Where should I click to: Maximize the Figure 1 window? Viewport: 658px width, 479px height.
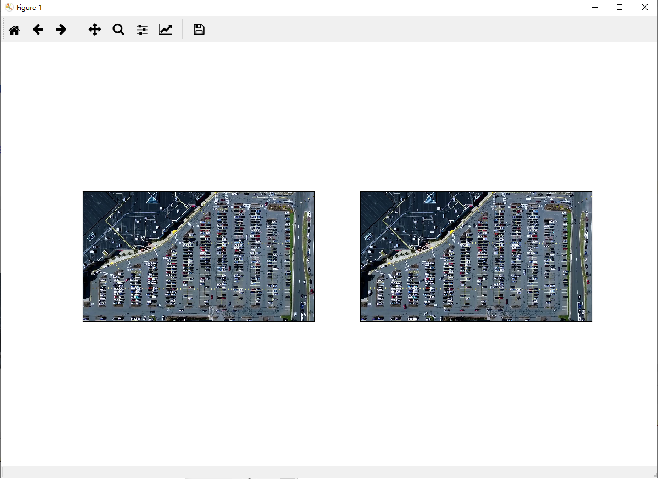click(620, 7)
